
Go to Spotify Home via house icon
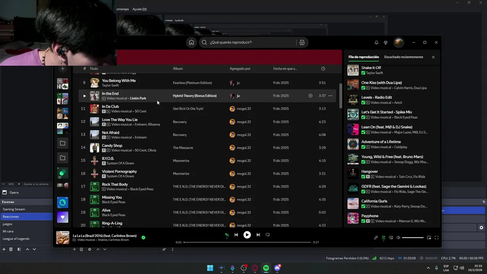(191, 42)
